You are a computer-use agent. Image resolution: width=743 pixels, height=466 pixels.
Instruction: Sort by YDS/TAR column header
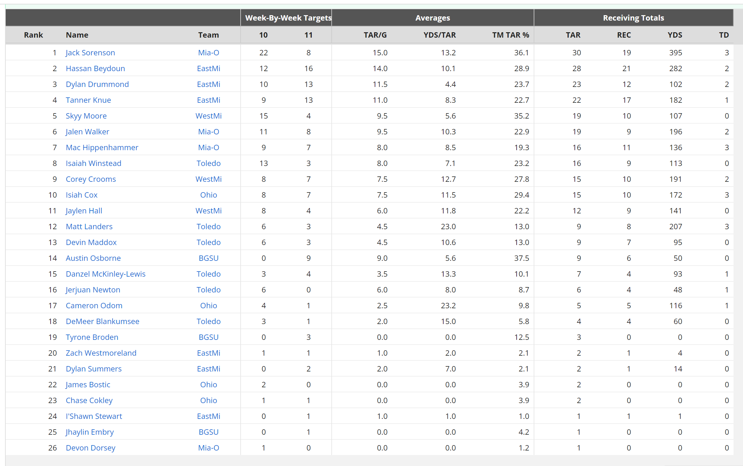coord(439,35)
